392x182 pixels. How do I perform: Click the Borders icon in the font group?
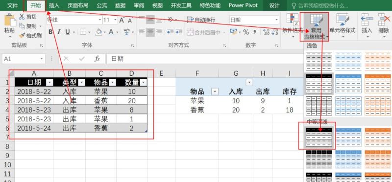tap(83, 32)
